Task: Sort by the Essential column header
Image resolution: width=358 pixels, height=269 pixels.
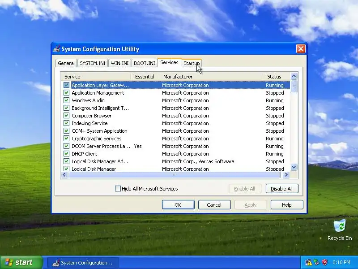Action: (x=145, y=76)
